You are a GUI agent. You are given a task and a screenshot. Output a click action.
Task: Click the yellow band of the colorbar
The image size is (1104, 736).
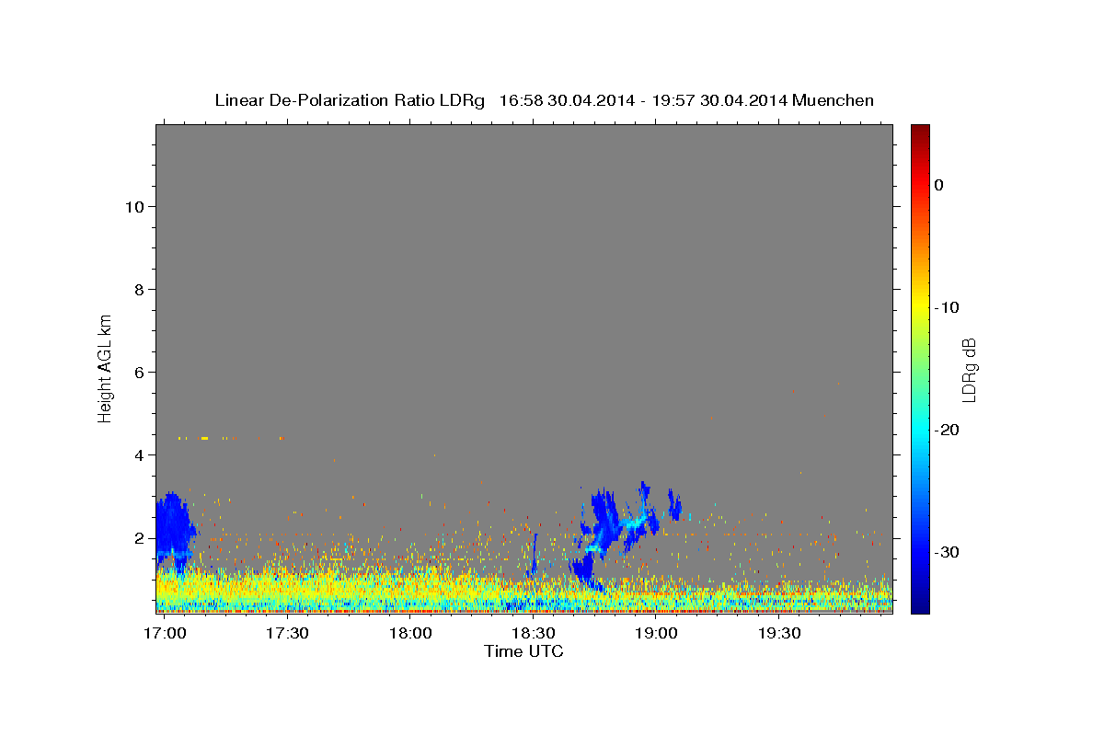click(x=920, y=308)
